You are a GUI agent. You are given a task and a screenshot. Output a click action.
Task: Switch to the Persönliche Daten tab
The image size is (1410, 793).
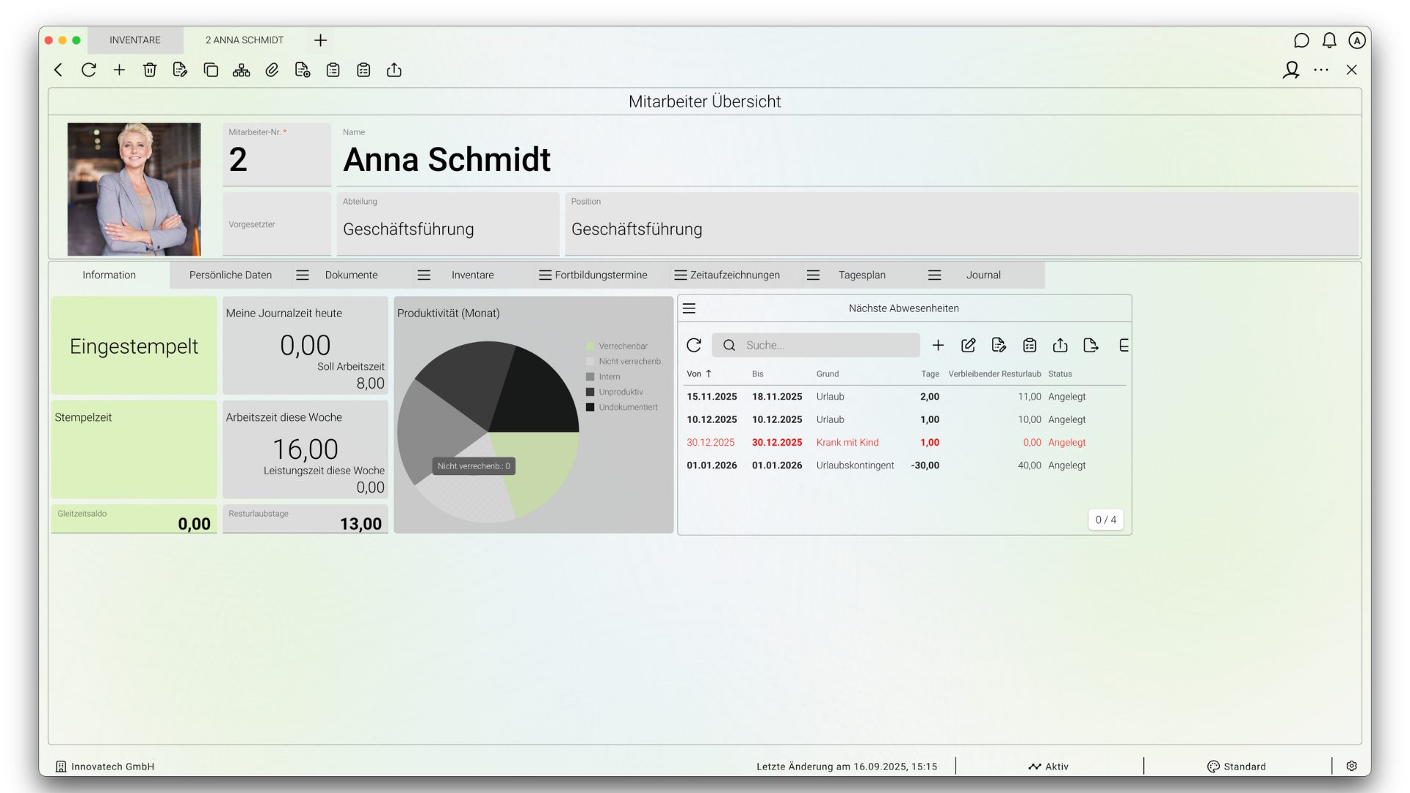231,275
